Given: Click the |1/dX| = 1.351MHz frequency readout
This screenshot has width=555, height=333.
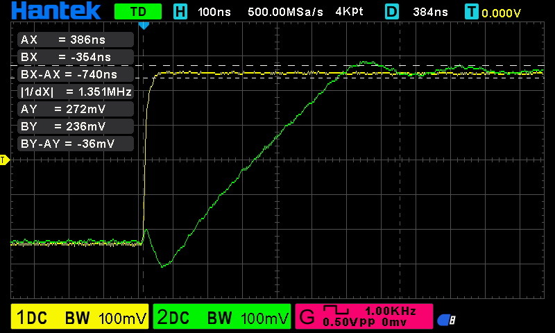Looking at the screenshot, I should pyautogui.click(x=76, y=92).
